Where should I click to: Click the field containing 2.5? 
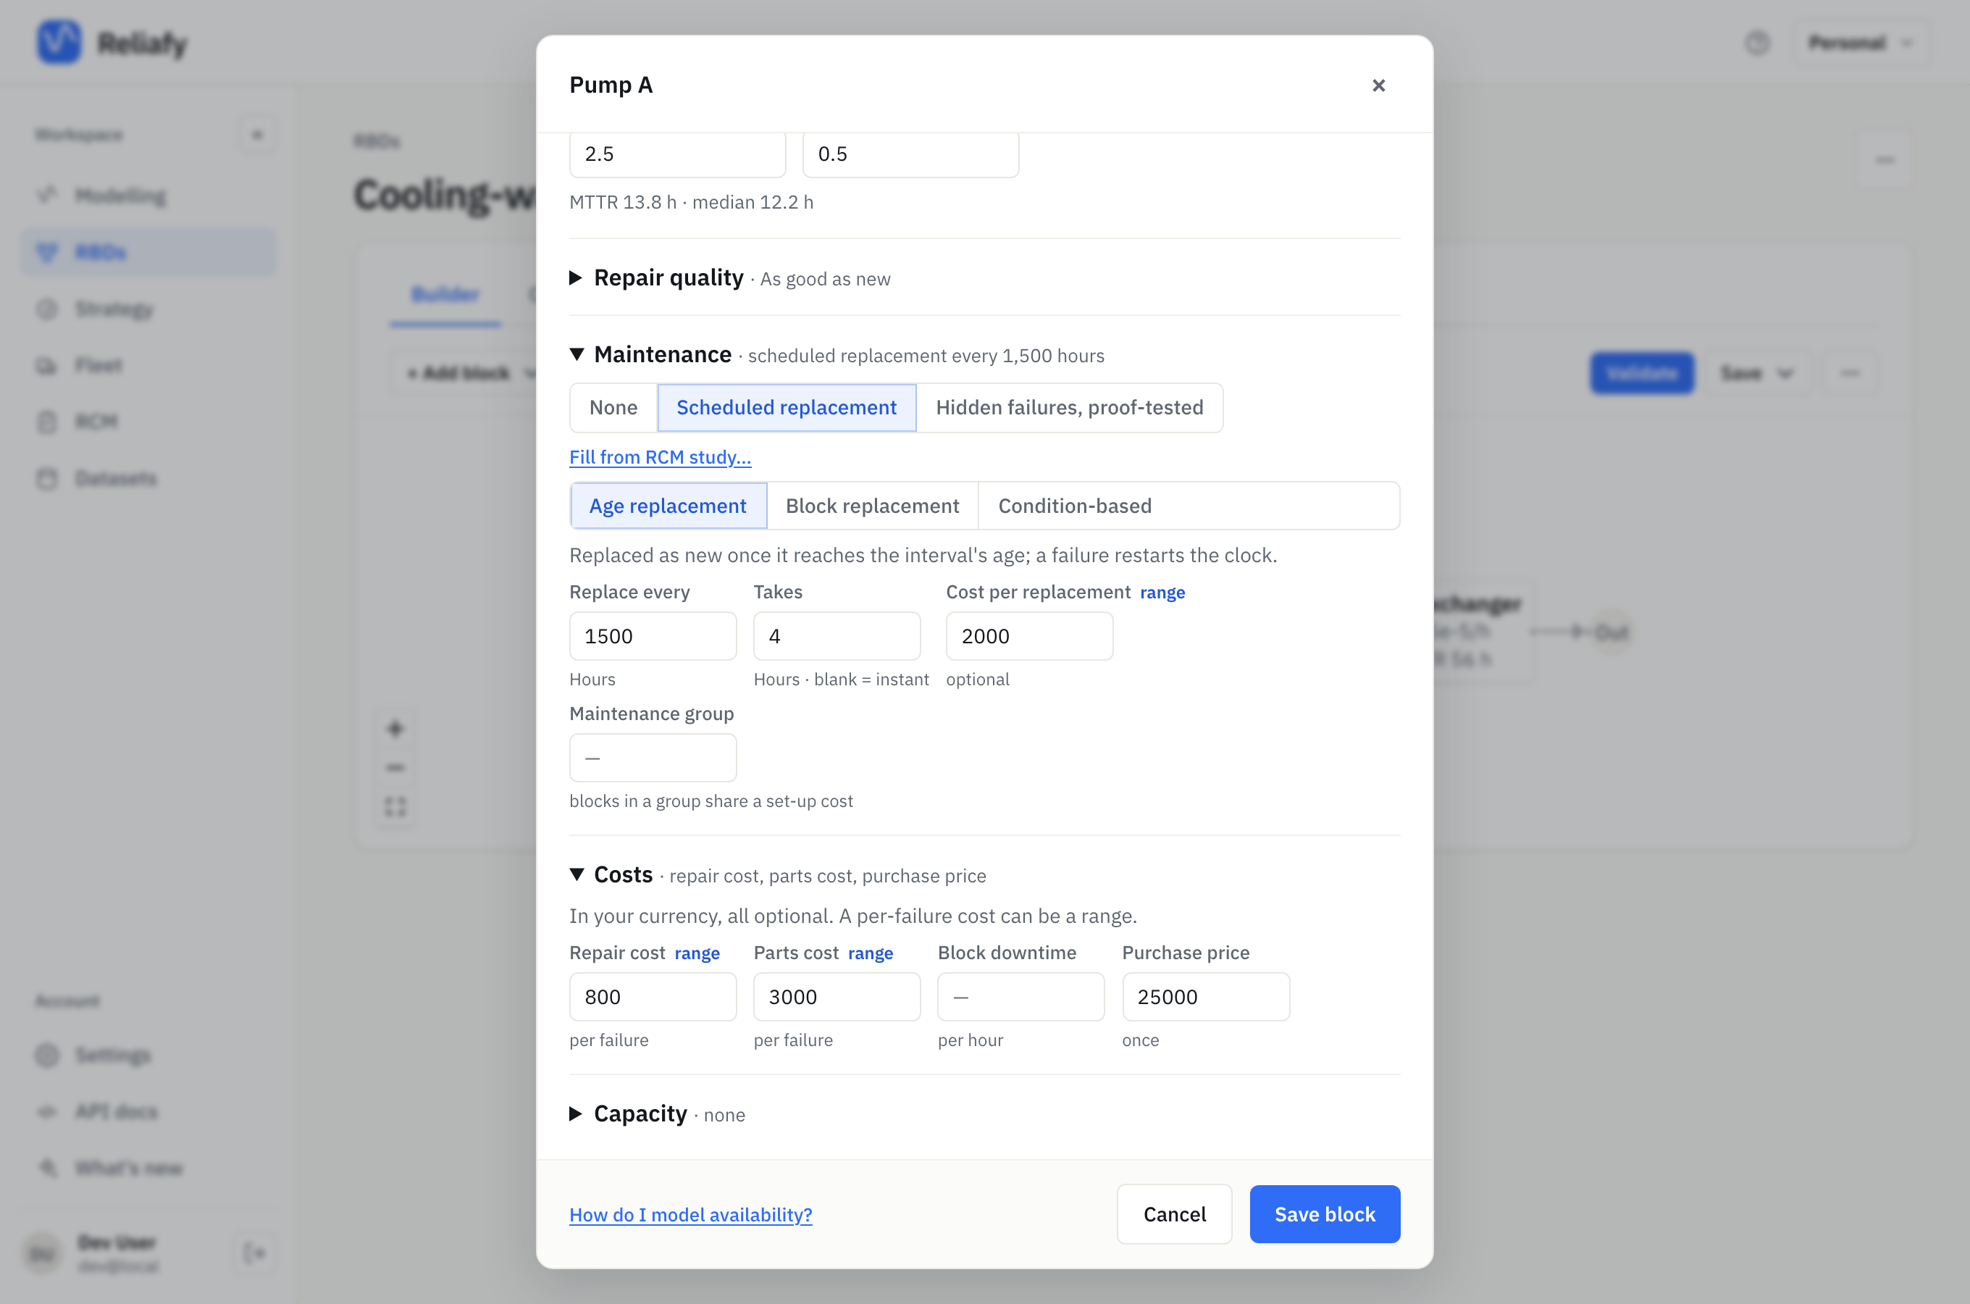click(677, 154)
